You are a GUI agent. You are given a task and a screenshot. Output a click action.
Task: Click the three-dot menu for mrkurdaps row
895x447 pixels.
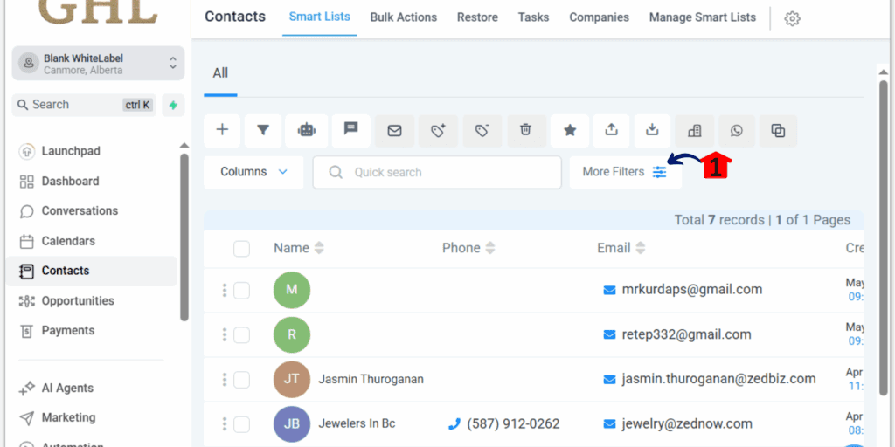pos(225,290)
